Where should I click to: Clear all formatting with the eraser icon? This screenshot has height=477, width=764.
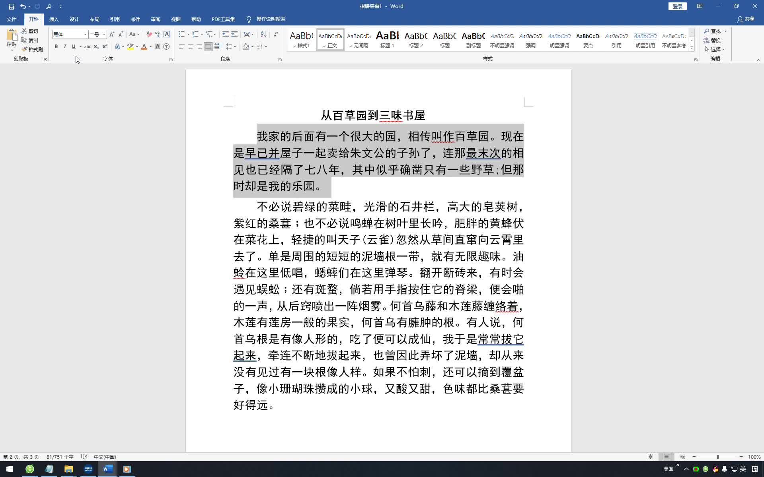(x=149, y=34)
